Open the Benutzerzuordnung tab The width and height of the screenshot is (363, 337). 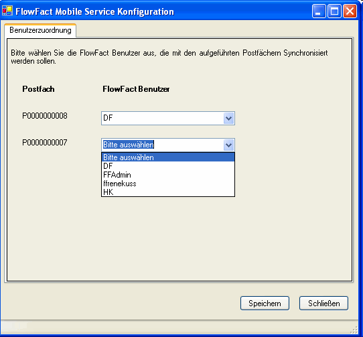(x=40, y=30)
